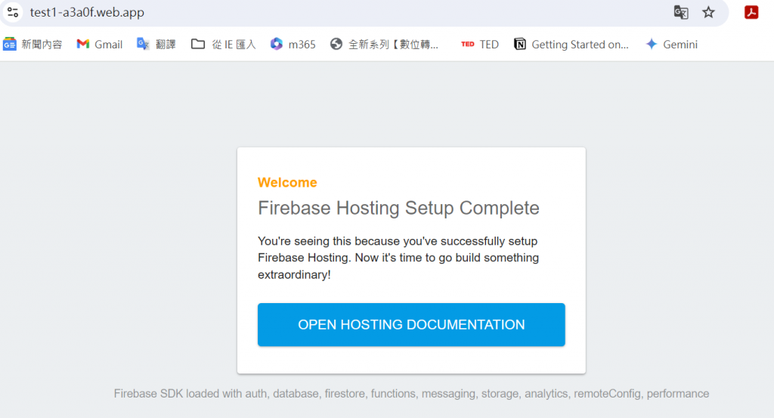Screen dimensions: 774x418
Task: Open the 從 IE 匯入 bookmarks folder
Action: point(223,45)
